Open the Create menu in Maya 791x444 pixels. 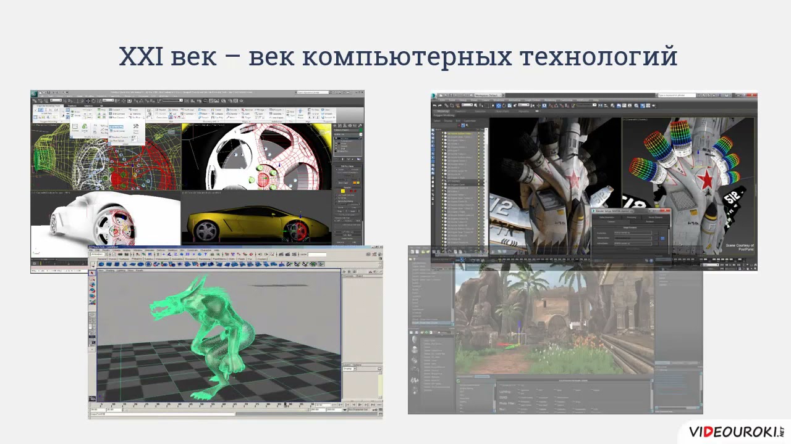116,250
